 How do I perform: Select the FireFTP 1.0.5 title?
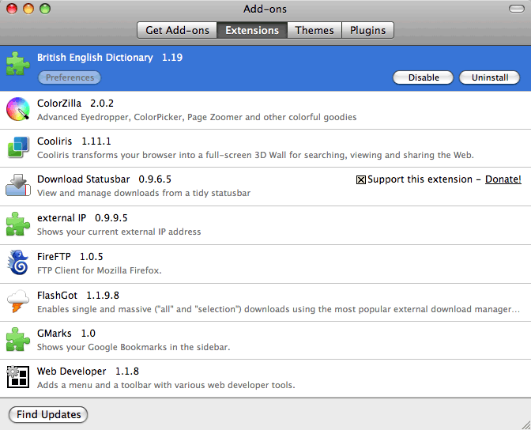click(70, 257)
